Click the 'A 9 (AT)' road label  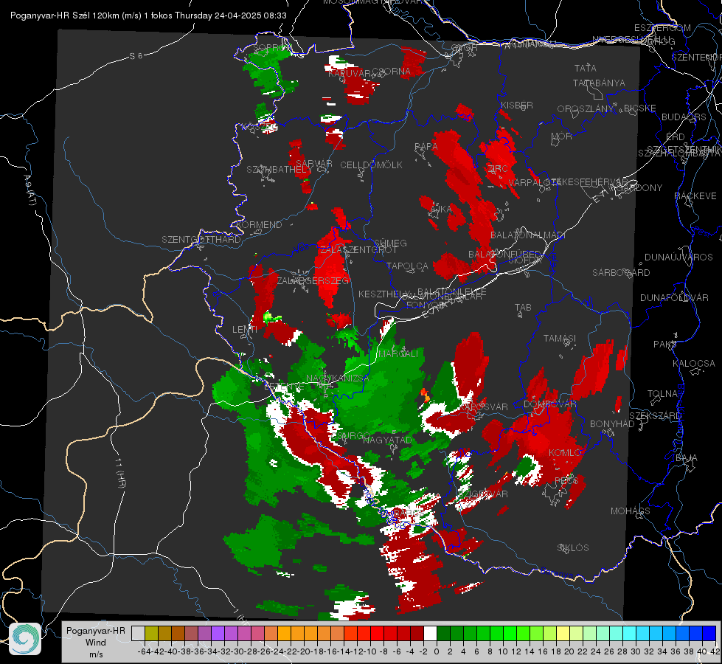[29, 190]
